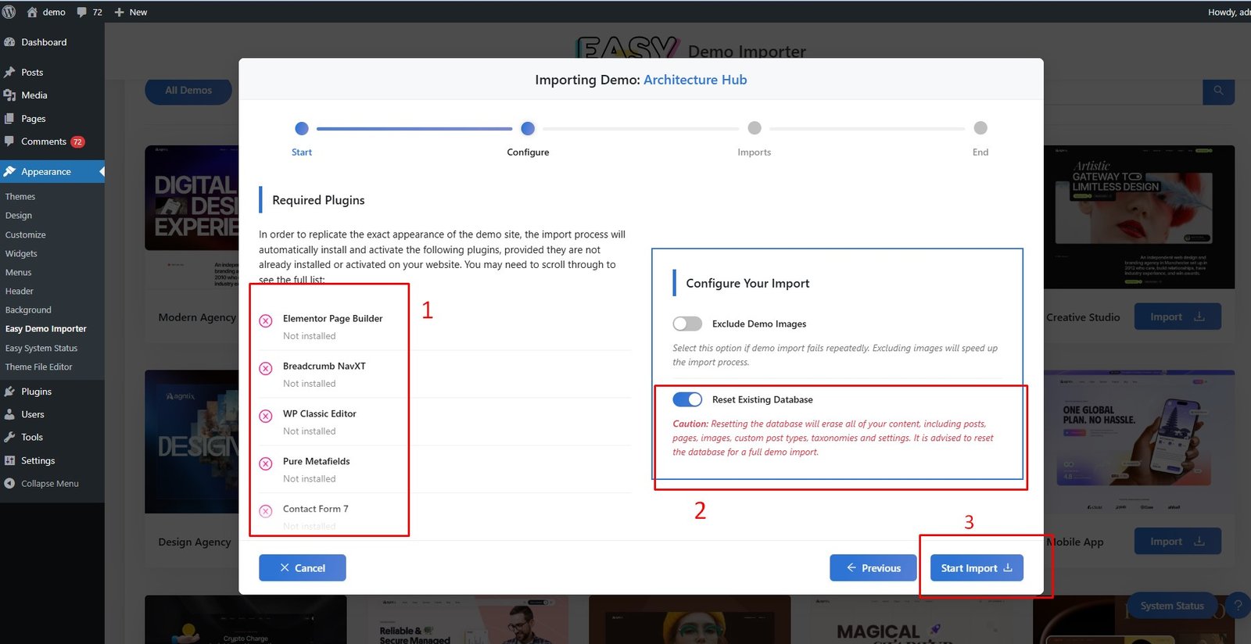Enable the Exclude Demo Images toggle
This screenshot has height=644, width=1251.
click(x=687, y=324)
